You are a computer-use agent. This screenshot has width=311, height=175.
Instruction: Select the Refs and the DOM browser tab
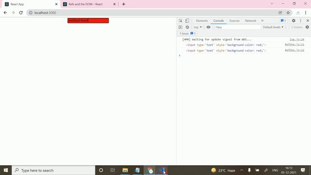pos(89,4)
